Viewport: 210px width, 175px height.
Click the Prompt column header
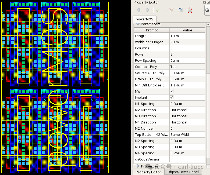pyautogui.click(x=152, y=30)
